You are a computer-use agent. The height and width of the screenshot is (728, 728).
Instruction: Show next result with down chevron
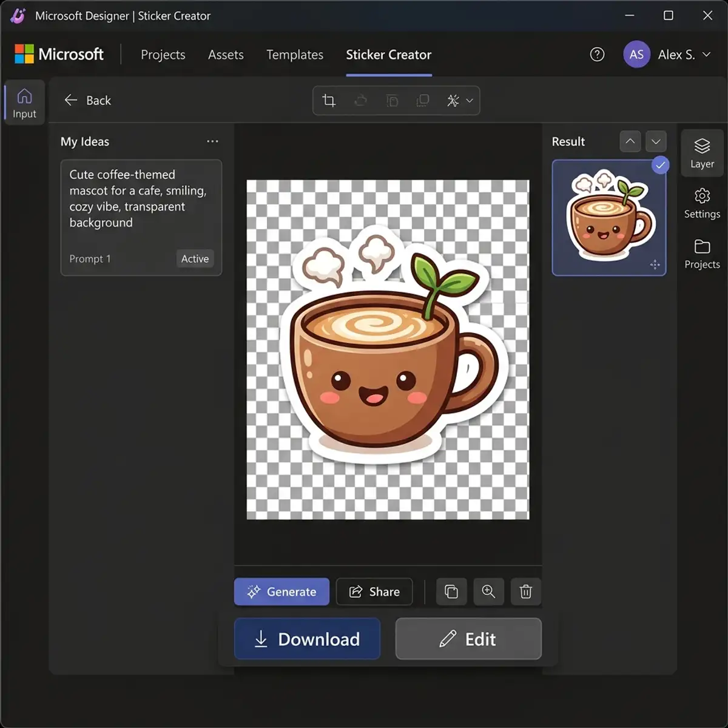click(x=656, y=141)
